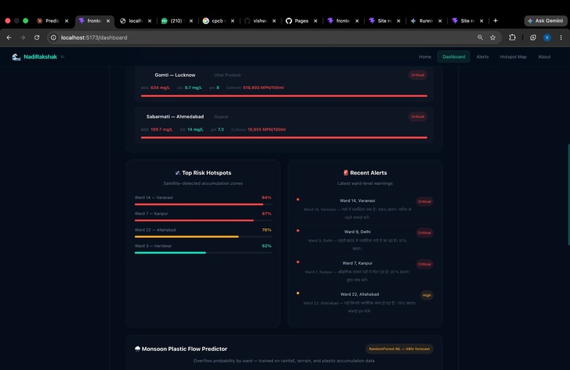Click the NadiRakshak brand name
The width and height of the screenshot is (570, 370).
[40, 56]
